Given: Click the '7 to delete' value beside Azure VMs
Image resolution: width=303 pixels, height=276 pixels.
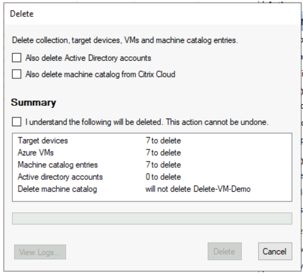Looking at the screenshot, I should (x=161, y=153).
